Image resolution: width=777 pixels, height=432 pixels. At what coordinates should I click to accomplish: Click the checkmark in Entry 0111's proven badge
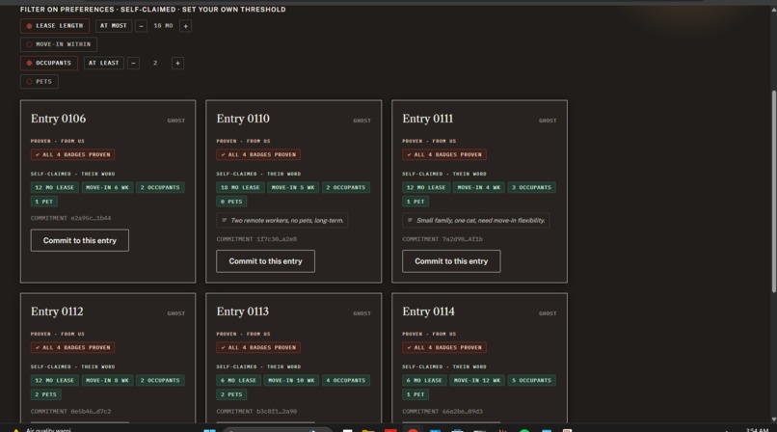click(409, 154)
